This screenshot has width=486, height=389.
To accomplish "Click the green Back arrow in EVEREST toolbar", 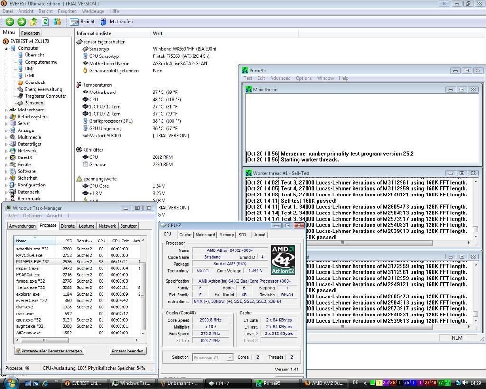I will click(x=10, y=22).
